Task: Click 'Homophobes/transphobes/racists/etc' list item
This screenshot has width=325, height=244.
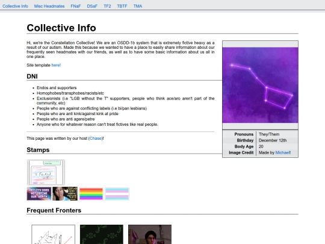Action: pyautogui.click(x=70, y=93)
